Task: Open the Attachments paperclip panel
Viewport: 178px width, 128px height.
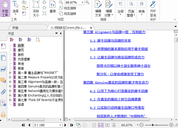Action: pos(3,92)
